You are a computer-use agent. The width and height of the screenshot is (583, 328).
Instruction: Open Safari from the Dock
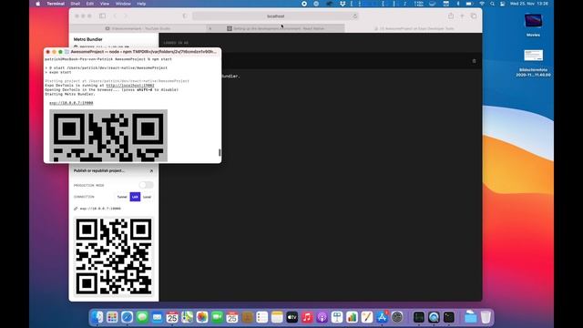(x=127, y=317)
